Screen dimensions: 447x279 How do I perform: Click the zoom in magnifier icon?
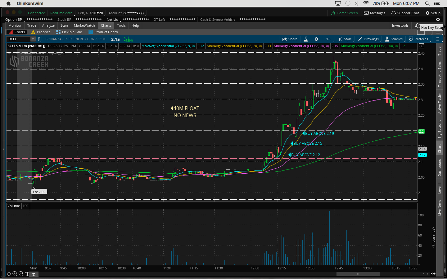pyautogui.click(x=15, y=274)
